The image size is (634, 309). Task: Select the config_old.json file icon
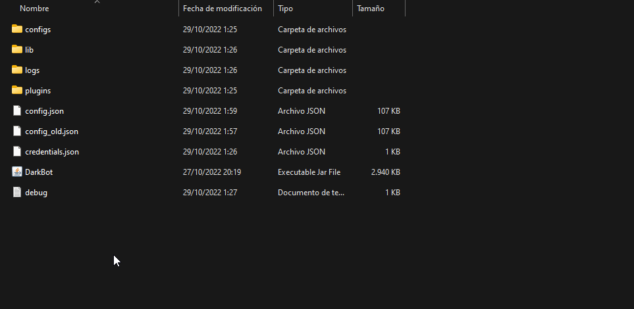tap(17, 131)
